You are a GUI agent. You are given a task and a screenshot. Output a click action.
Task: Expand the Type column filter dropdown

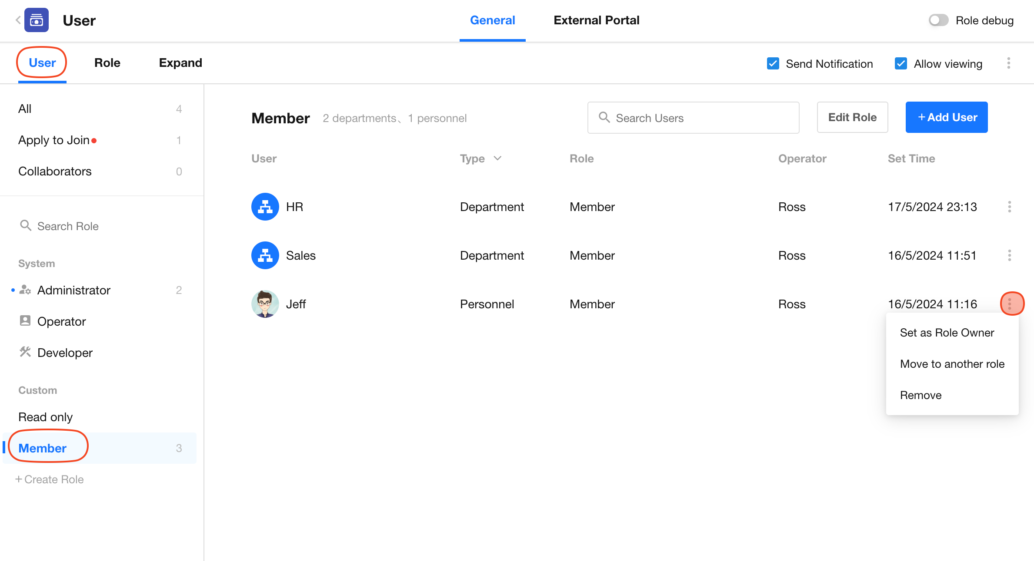click(x=498, y=158)
